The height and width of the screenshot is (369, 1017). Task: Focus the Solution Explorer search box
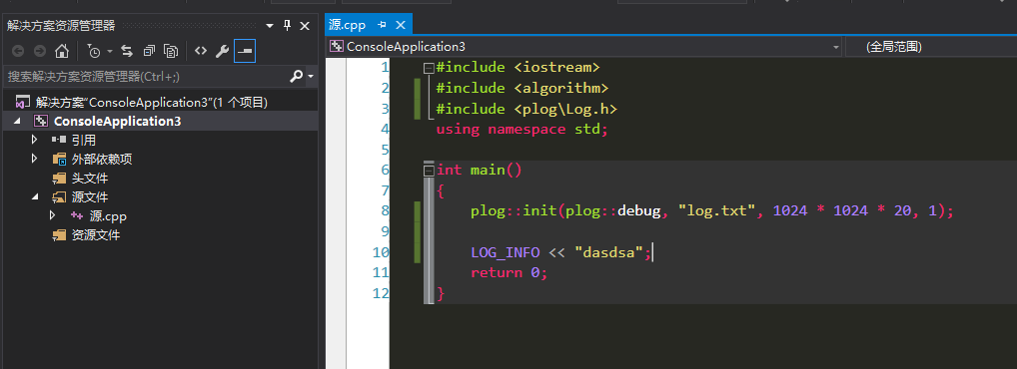pos(145,77)
